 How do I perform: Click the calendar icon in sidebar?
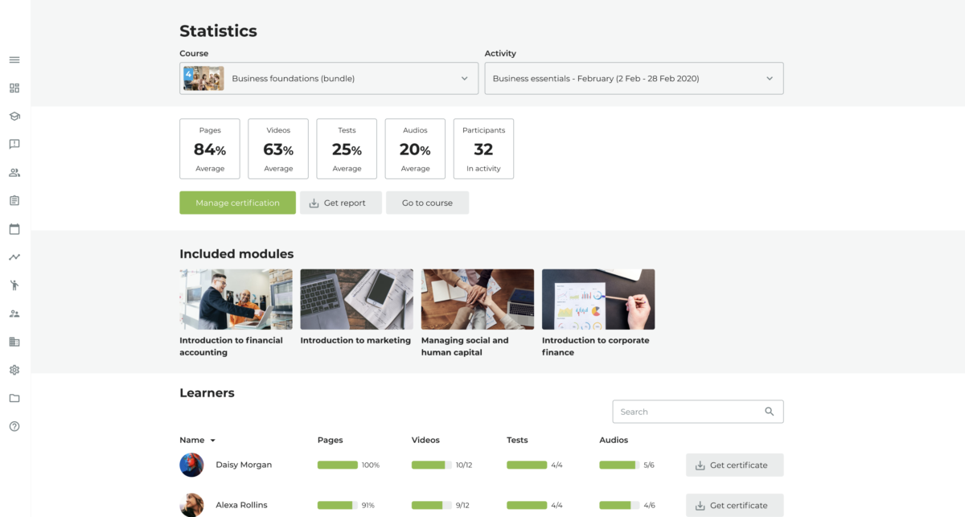point(14,229)
